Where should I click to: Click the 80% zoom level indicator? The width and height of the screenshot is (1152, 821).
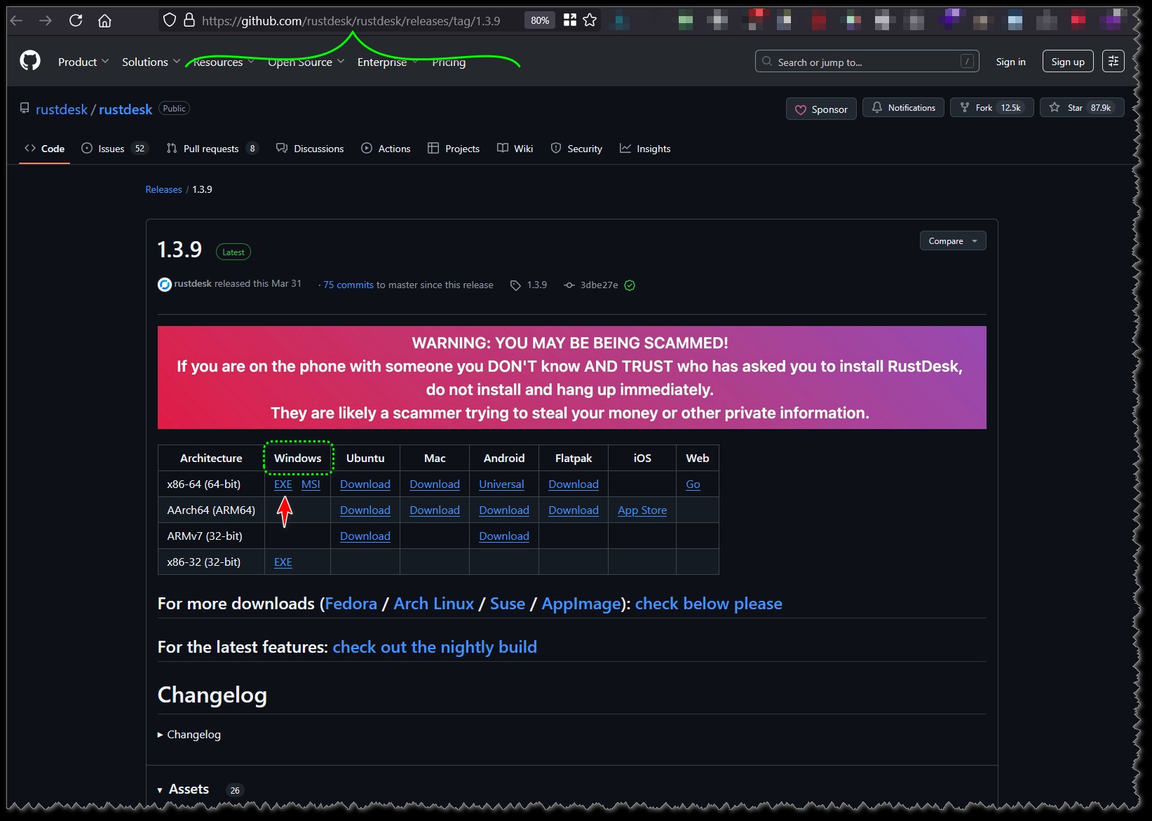point(539,20)
